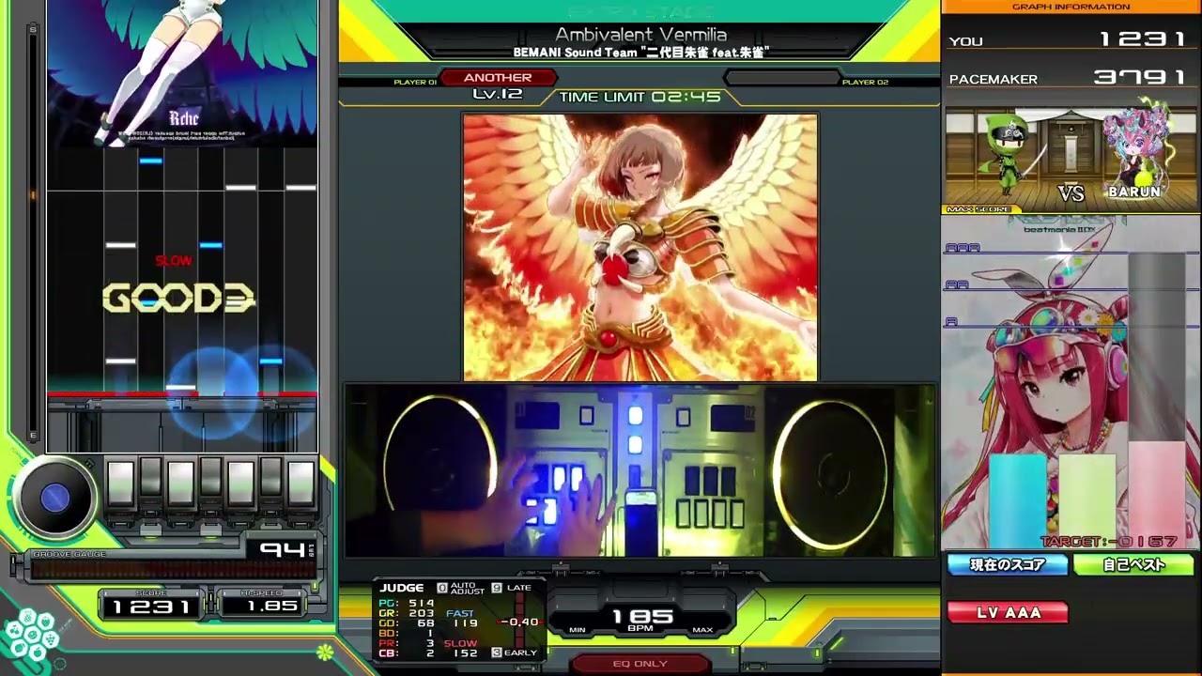Viewport: 1202px width, 676px height.
Task: Click the GRAPH INFORMATION header
Action: click(1071, 7)
